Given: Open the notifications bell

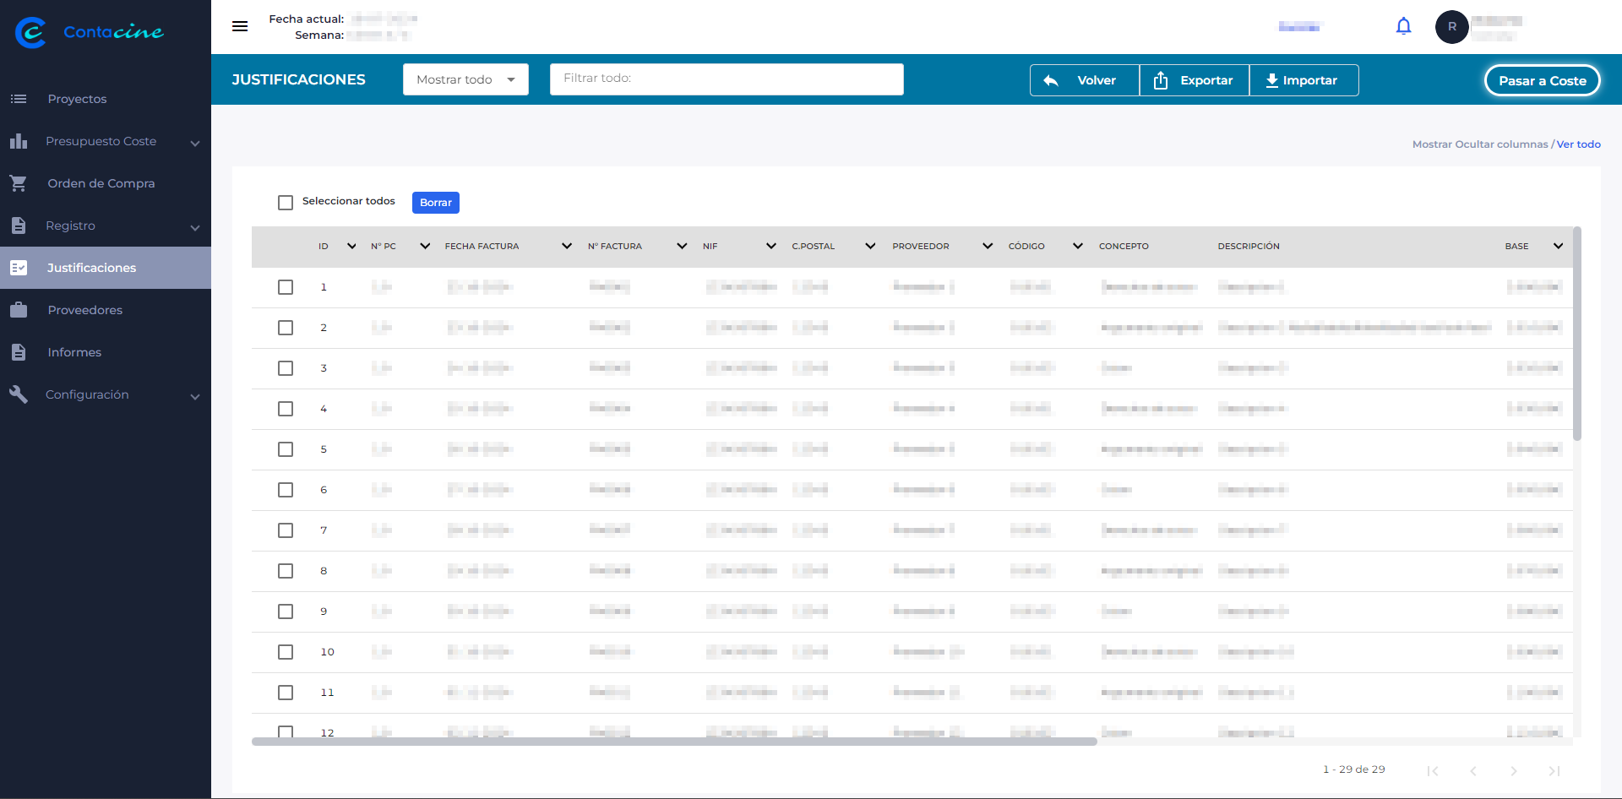Looking at the screenshot, I should (1403, 26).
